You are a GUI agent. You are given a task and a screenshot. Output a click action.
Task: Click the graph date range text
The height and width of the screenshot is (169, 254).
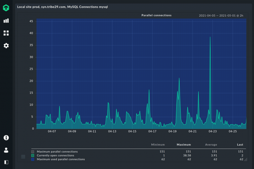coord(221,15)
